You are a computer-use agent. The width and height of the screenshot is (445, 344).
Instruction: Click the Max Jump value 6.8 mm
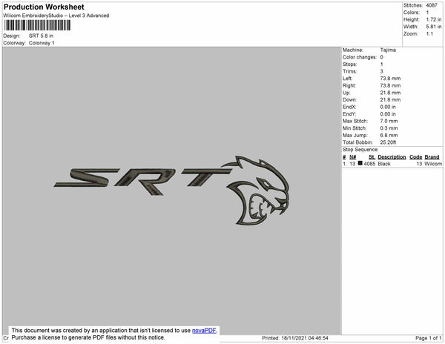click(389, 135)
